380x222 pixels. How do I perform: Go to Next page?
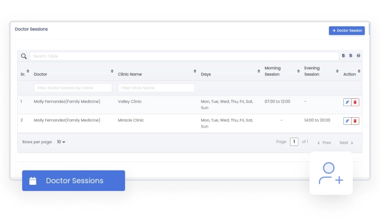(x=346, y=143)
